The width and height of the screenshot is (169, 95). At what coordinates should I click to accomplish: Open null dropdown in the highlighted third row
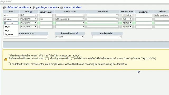click(x=127, y=23)
